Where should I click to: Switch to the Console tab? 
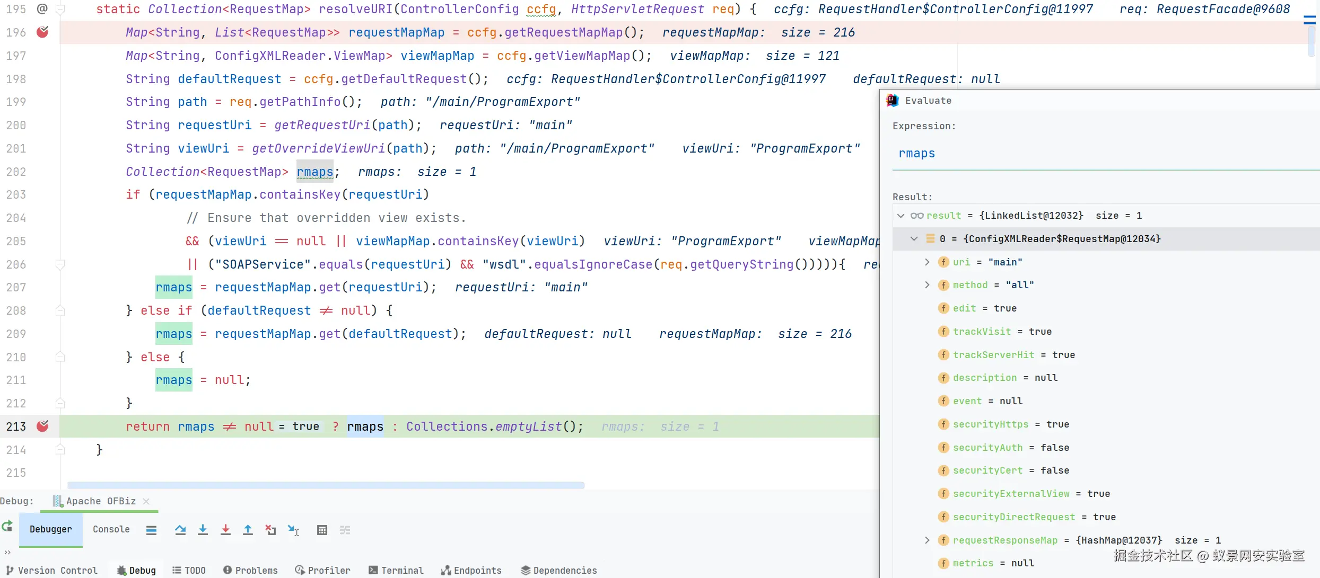111,529
